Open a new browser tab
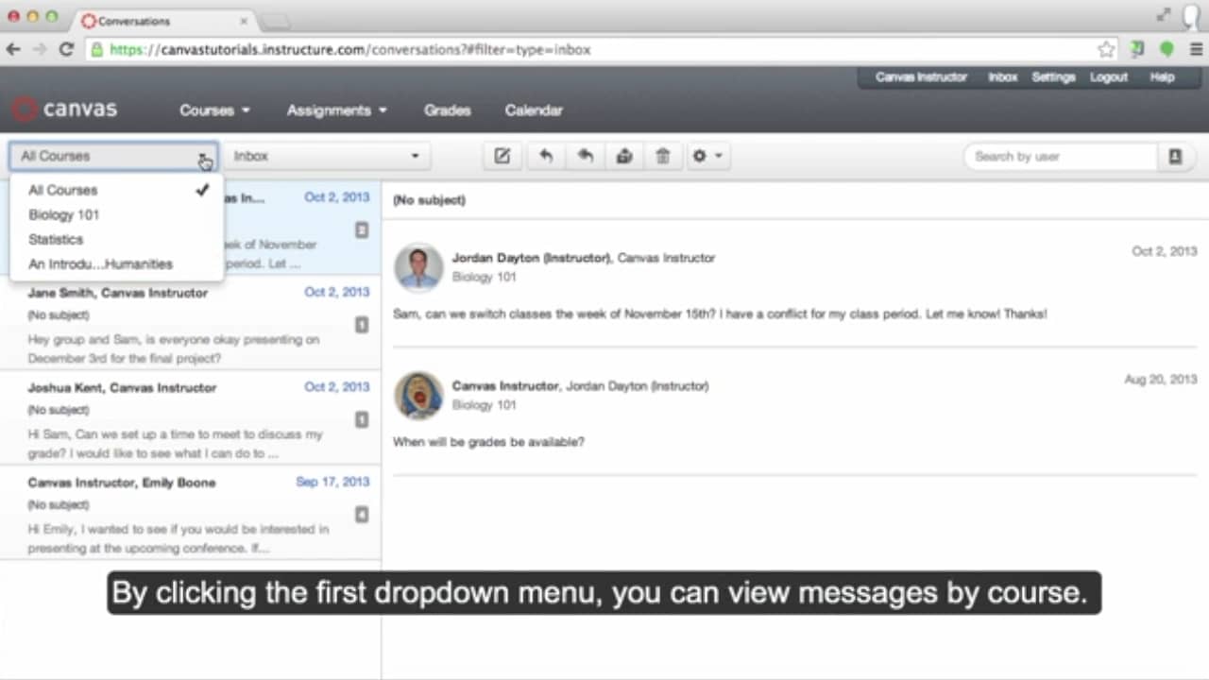 click(x=274, y=22)
